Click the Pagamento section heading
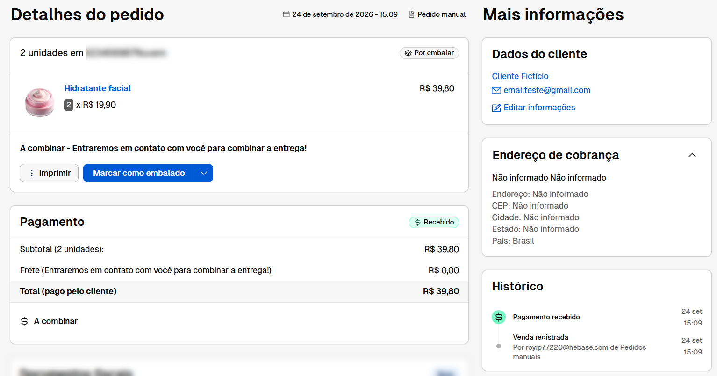The height and width of the screenshot is (376, 717). [x=52, y=222]
